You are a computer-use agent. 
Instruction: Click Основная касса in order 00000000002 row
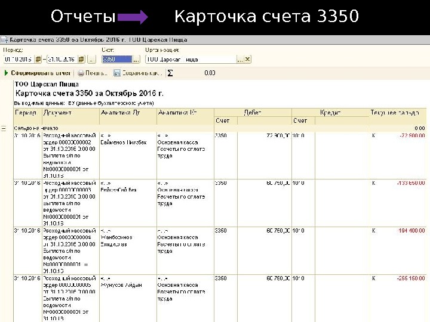pos(177,143)
